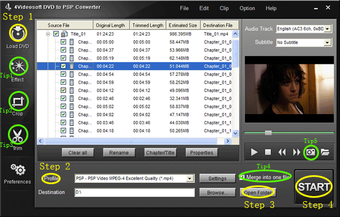Click the START conversion button

point(314,186)
